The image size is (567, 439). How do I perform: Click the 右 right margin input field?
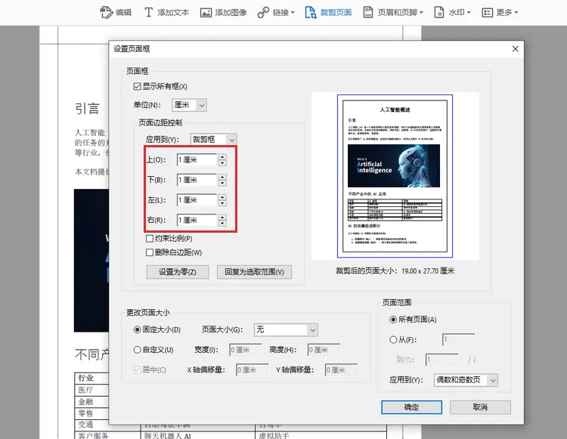[x=197, y=221]
